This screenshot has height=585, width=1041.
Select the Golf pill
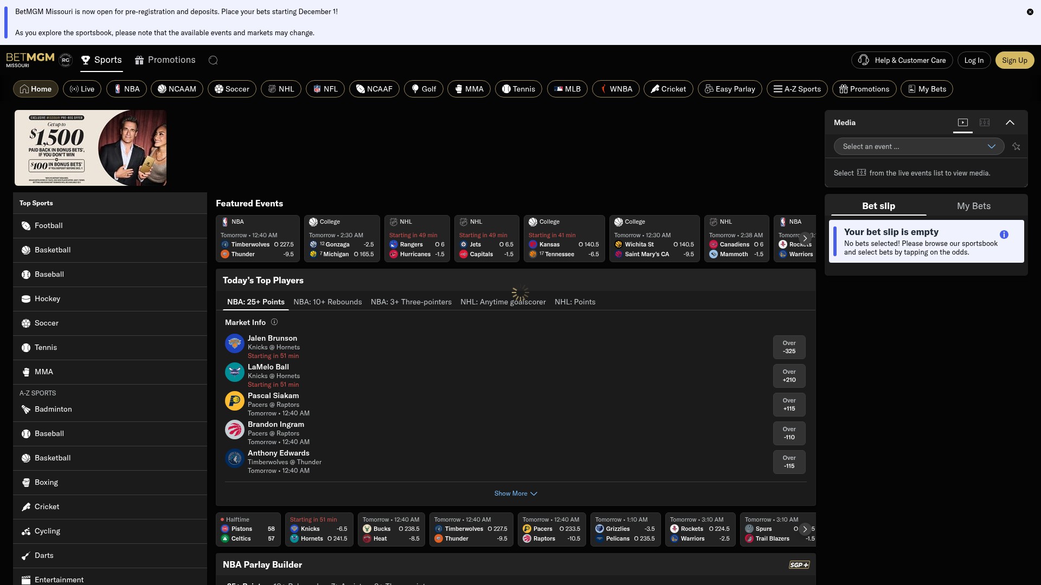click(x=423, y=89)
